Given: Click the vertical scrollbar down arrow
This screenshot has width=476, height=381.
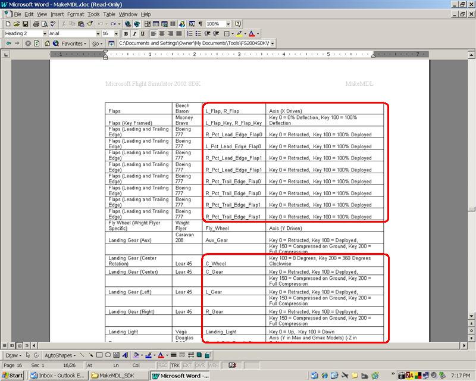Looking at the screenshot, I should pos(471,316).
